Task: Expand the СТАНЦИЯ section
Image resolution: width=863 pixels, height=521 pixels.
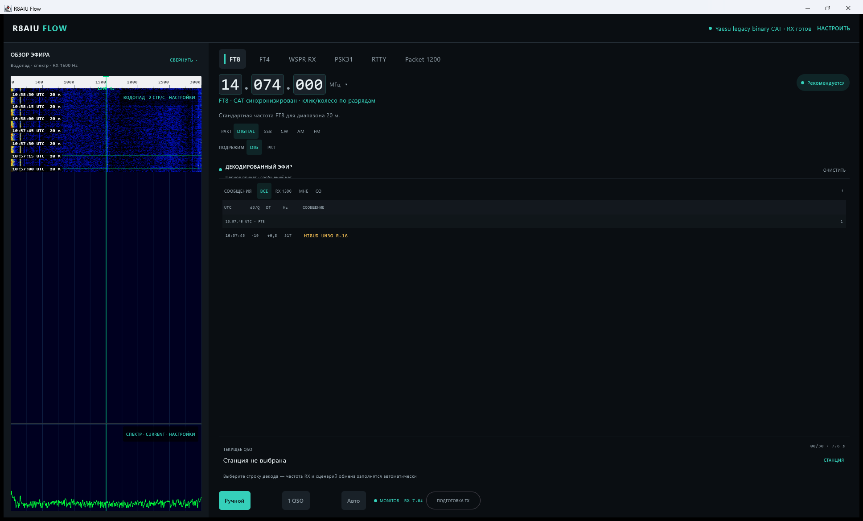Action: (x=834, y=460)
